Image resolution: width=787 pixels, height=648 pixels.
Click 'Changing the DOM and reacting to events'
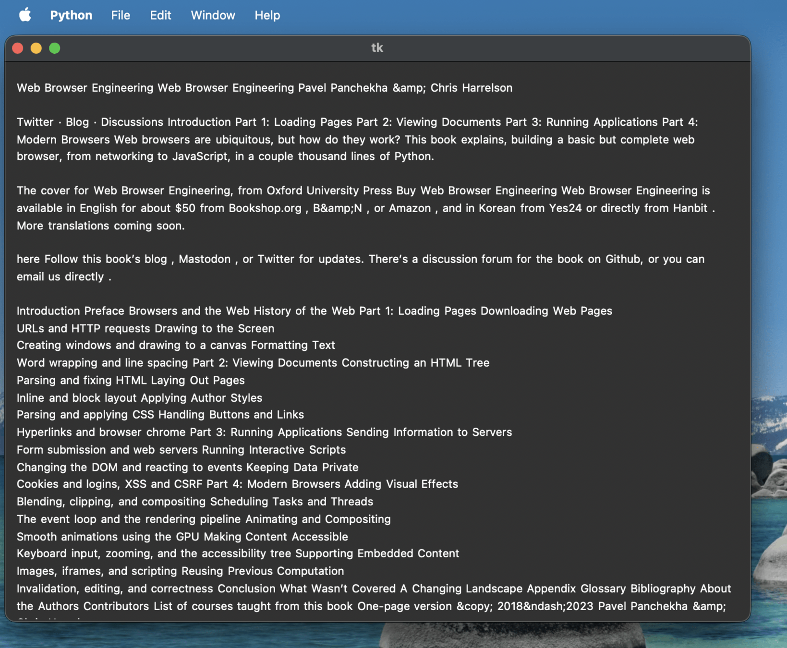[129, 468]
